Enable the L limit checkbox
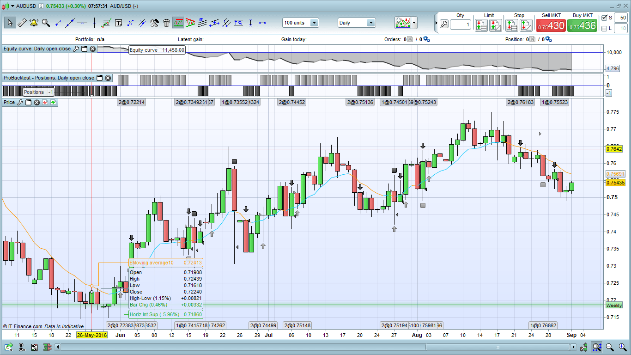631x355 pixels. (605, 29)
